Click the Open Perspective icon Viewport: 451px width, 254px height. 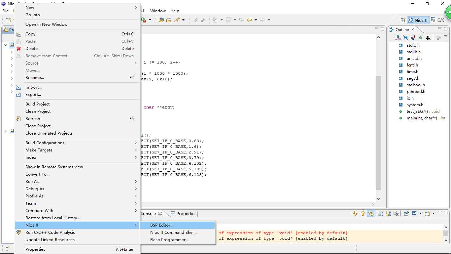point(403,20)
